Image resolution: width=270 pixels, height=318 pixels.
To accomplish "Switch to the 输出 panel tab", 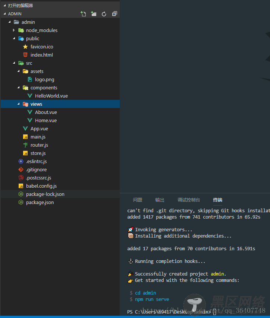I will (x=160, y=200).
